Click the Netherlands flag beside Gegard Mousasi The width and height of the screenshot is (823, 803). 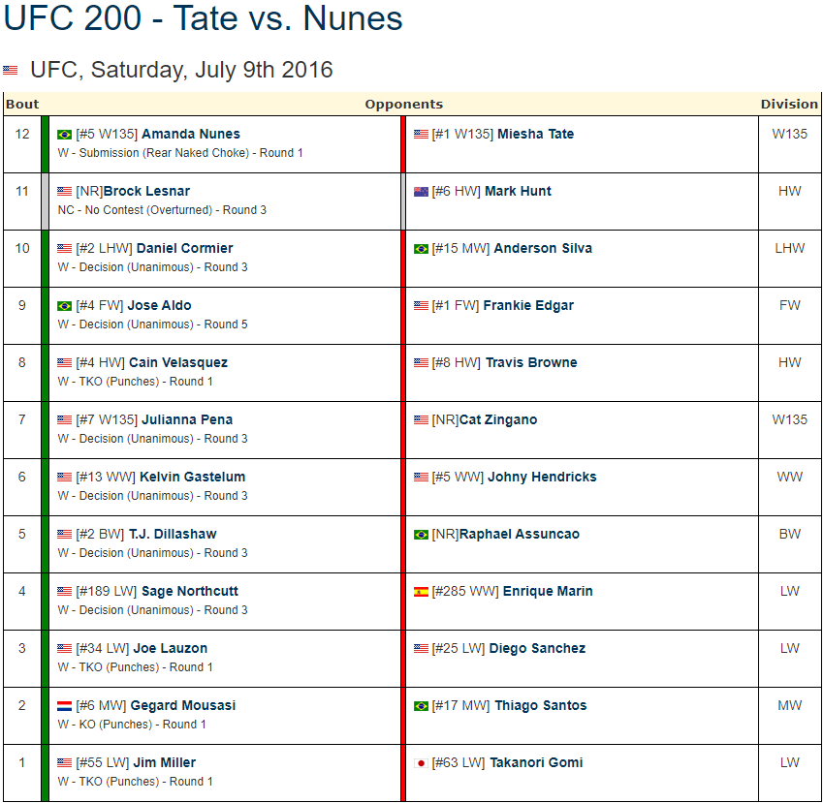[64, 706]
